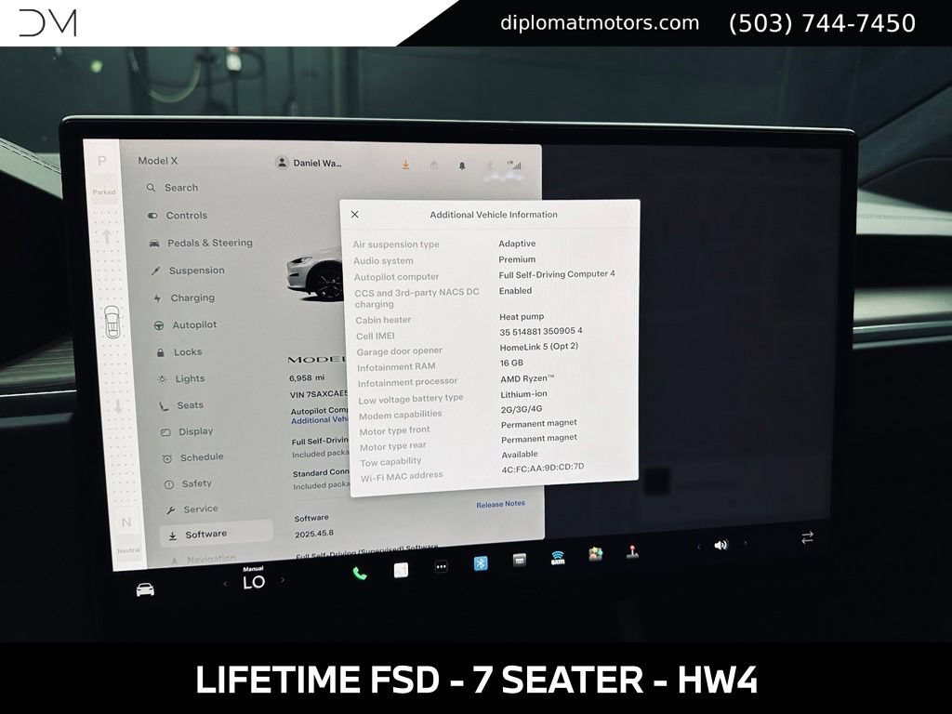
Task: Open the Search menu item
Action: coord(172,188)
